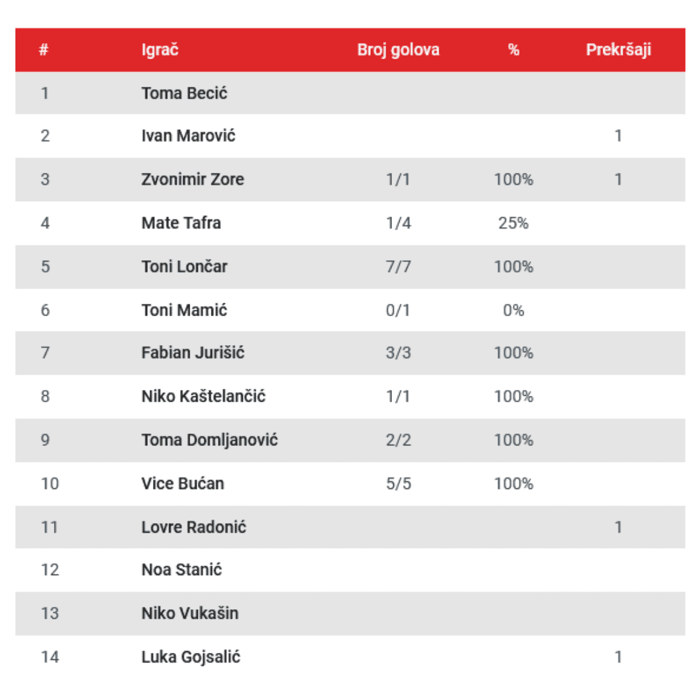Open player Toma Becić
Image resolution: width=694 pixels, height=694 pixels.
(x=184, y=93)
